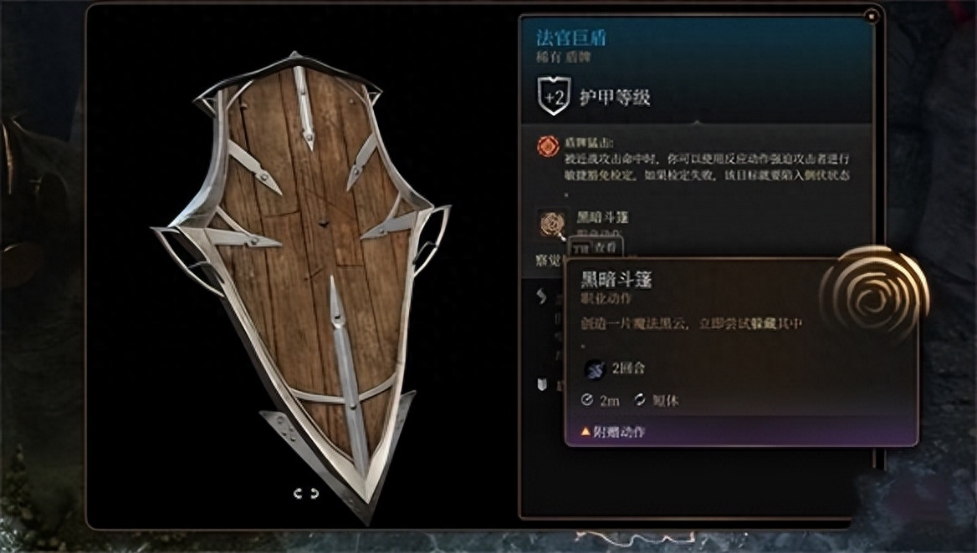The image size is (977, 553).
Task: Click the 2回合 duration icon
Action: (595, 369)
